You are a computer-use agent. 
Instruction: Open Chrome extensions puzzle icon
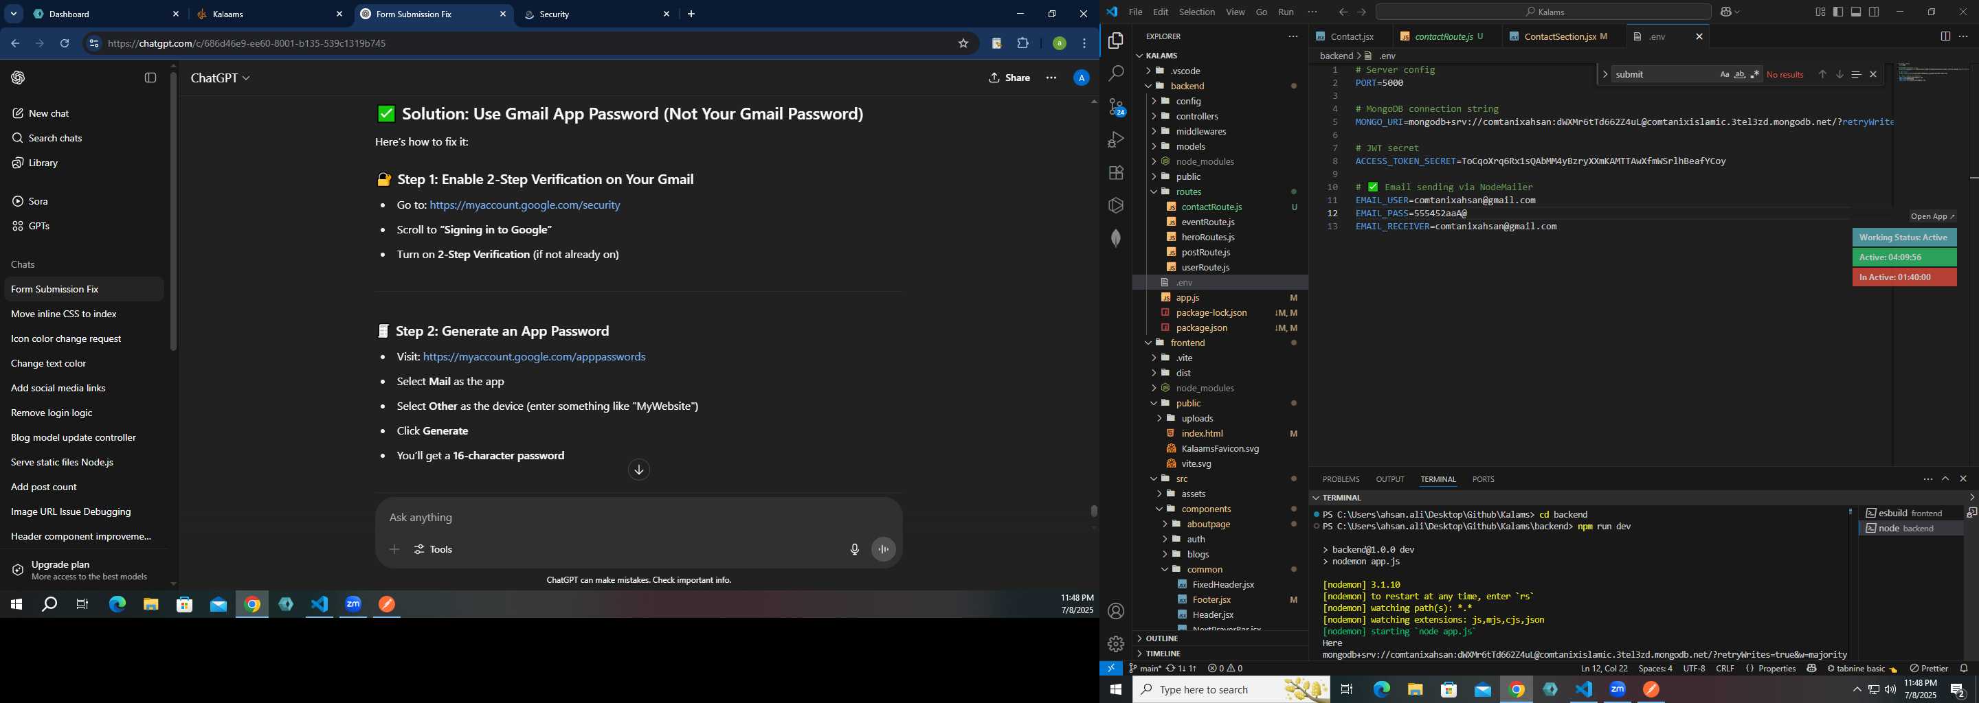coord(1022,44)
